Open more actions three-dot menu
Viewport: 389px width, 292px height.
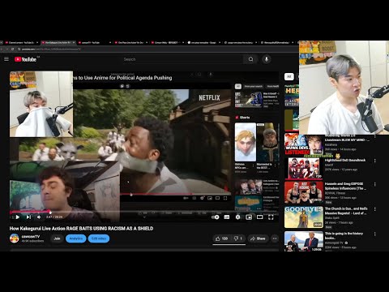275,238
